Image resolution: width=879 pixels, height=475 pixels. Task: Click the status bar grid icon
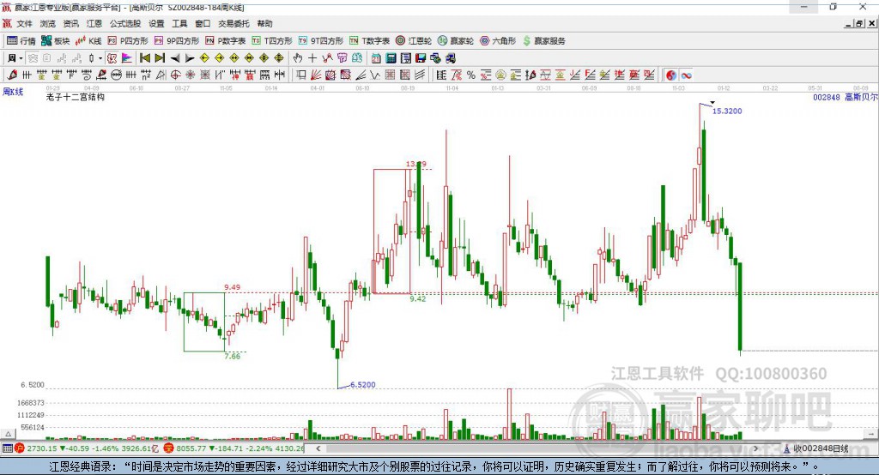[7, 448]
